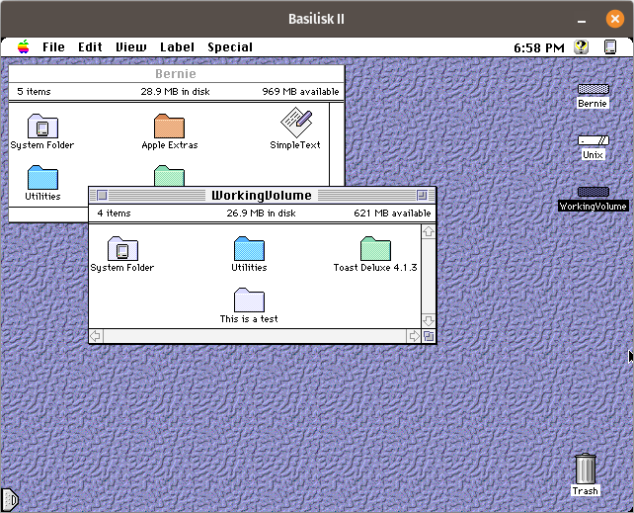
Task: Click '969 MB available' in Bernie header
Action: (300, 92)
